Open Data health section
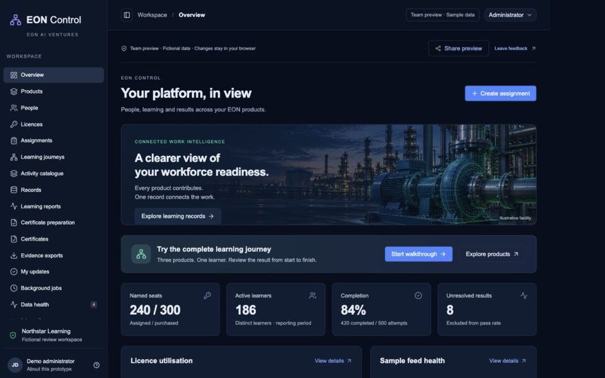The height and width of the screenshot is (378, 605). click(x=54, y=304)
